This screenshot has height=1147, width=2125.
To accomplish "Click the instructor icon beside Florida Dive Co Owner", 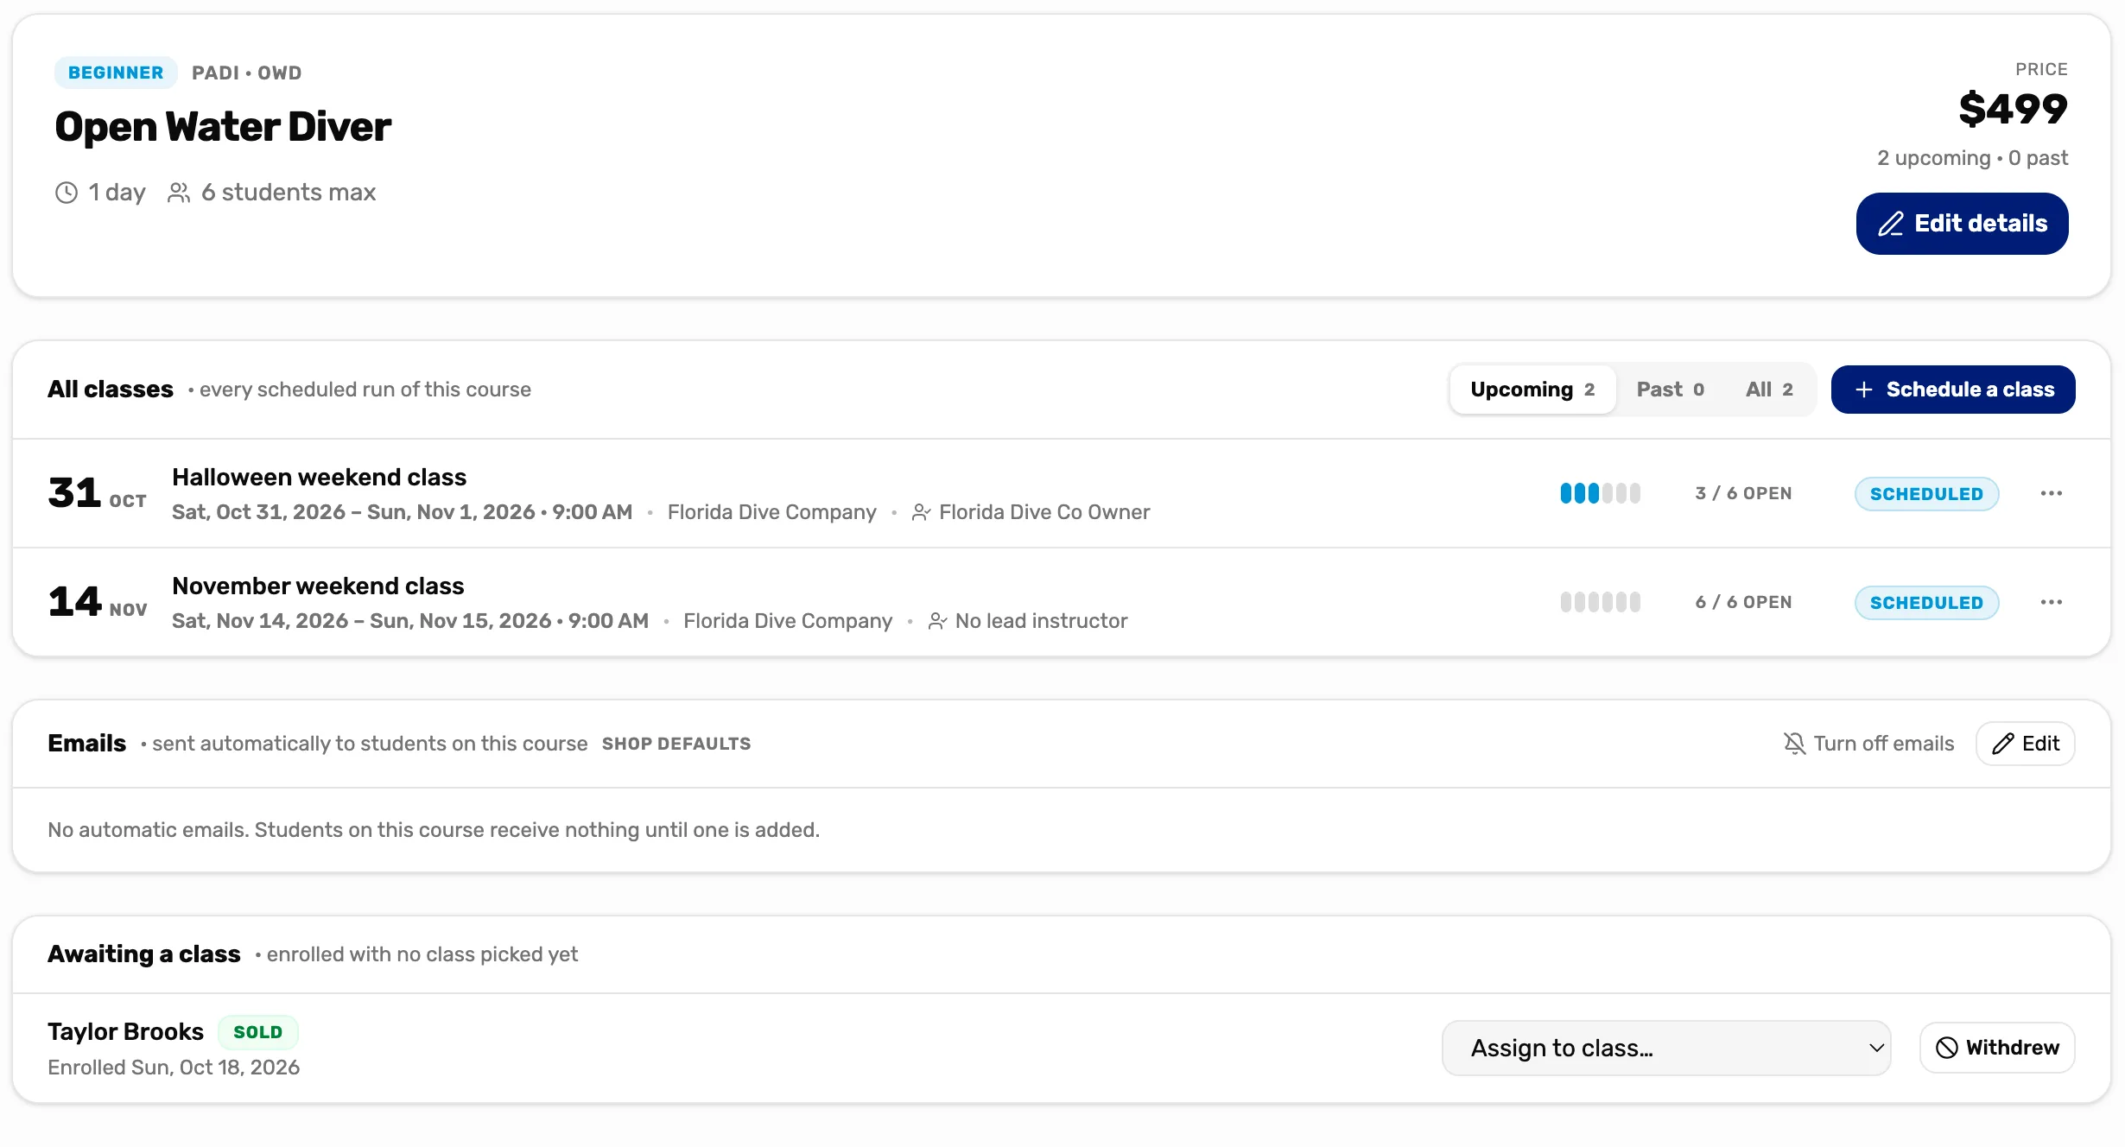I will tap(921, 512).
